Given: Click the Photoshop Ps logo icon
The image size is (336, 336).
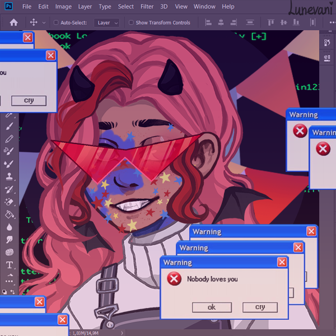Looking at the screenshot, I should coord(8,6).
